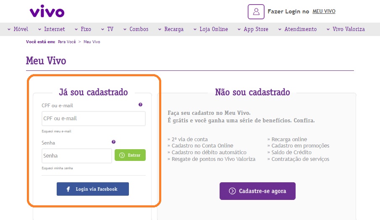Expand the Recarga menu
This screenshot has height=220, width=380.
click(x=171, y=29)
